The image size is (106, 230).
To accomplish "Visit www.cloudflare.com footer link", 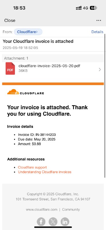I will [x=42, y=210].
